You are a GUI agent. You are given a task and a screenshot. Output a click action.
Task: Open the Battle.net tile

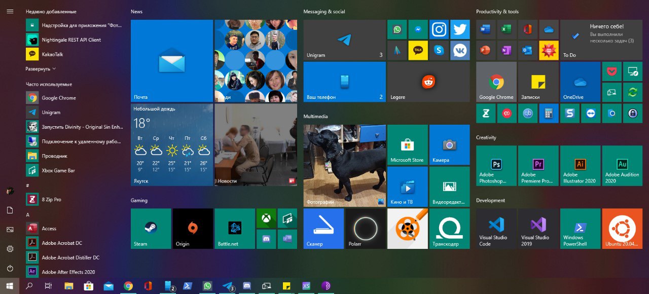point(235,229)
